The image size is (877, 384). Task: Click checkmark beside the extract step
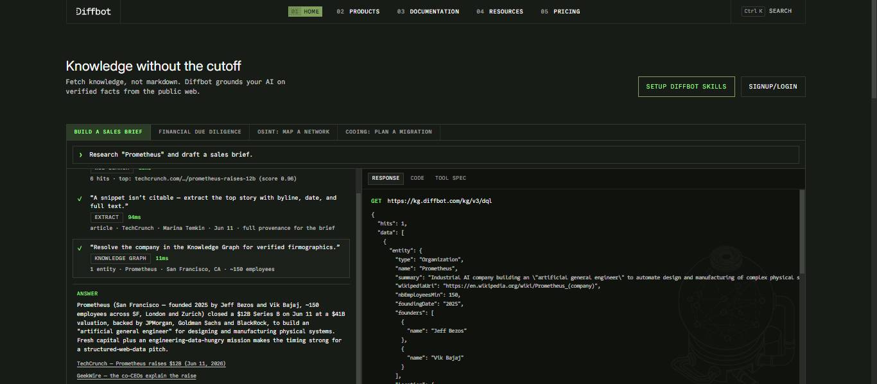coord(80,198)
